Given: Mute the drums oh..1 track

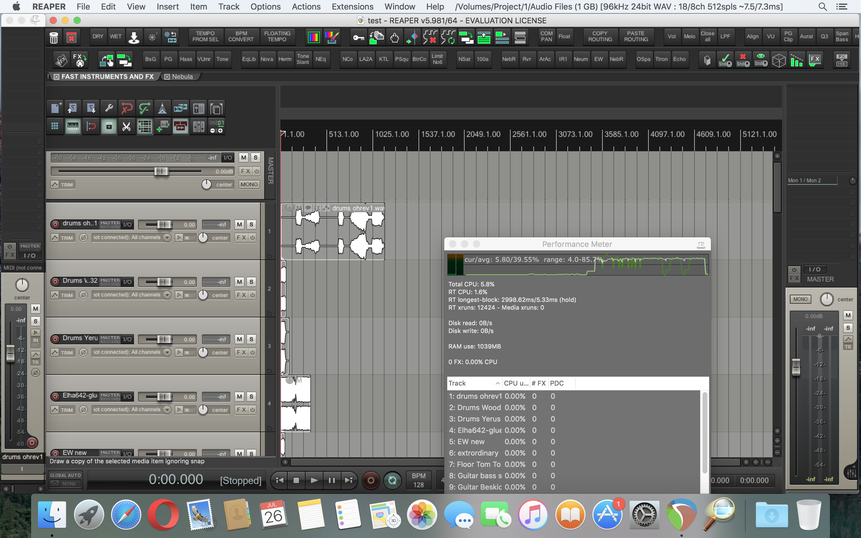Looking at the screenshot, I should (x=239, y=224).
